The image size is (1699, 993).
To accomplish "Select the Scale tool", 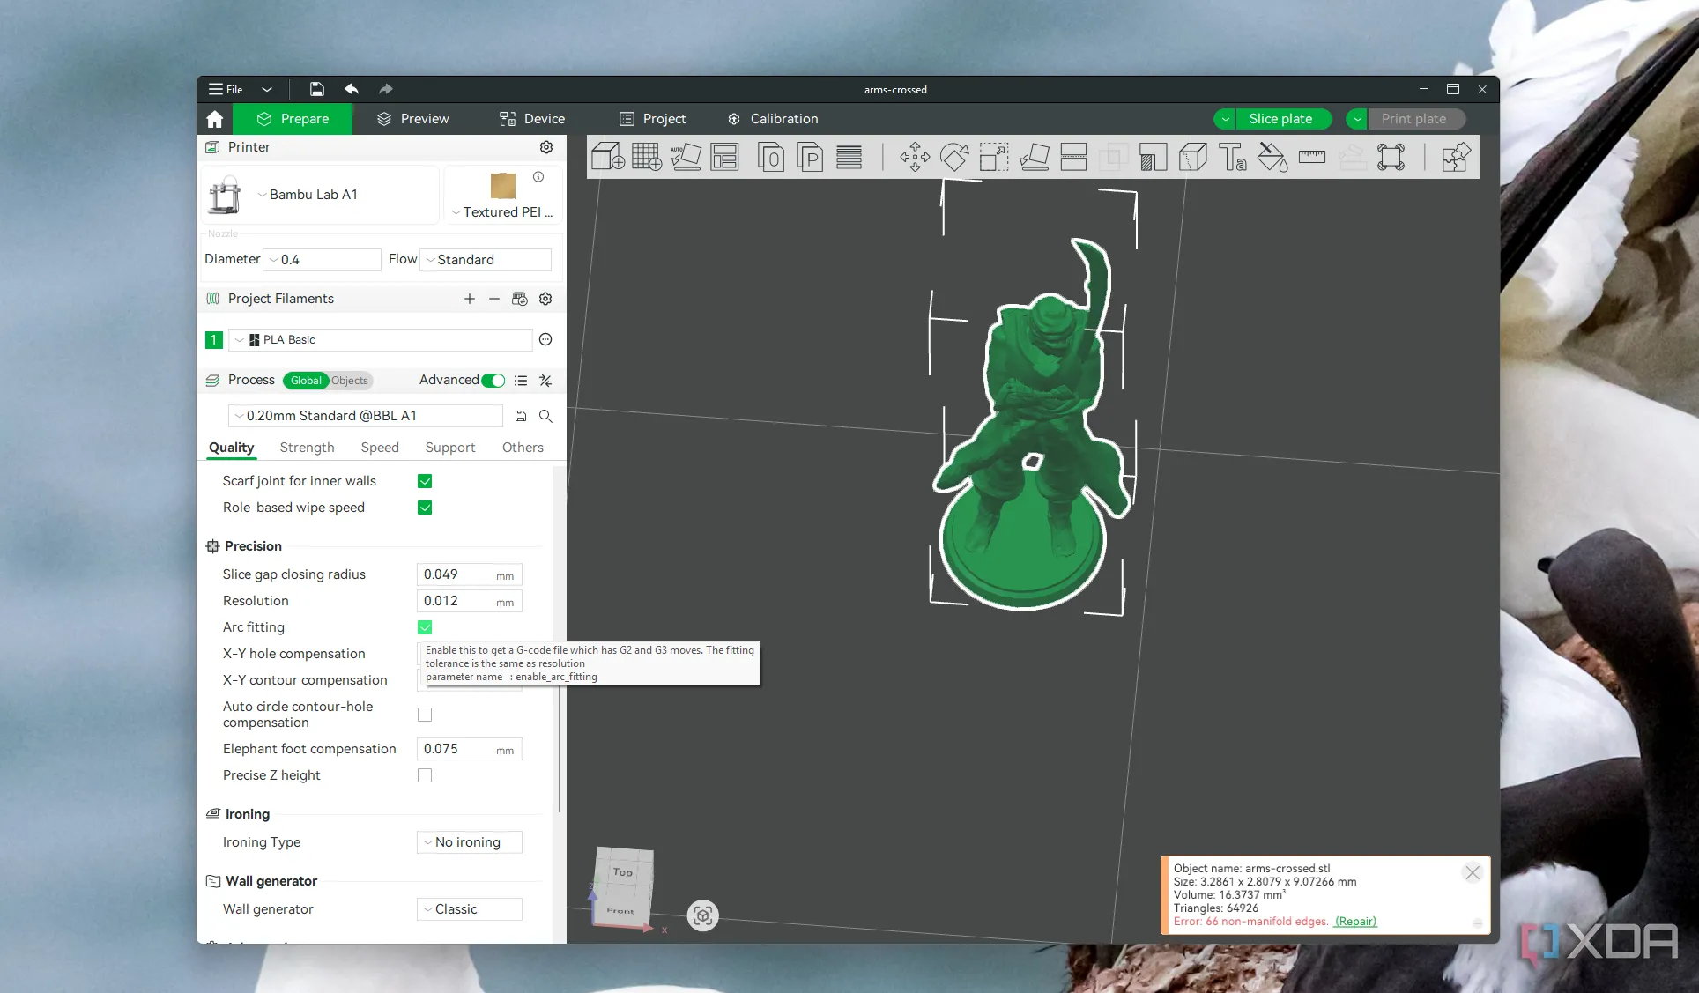I will click(994, 158).
